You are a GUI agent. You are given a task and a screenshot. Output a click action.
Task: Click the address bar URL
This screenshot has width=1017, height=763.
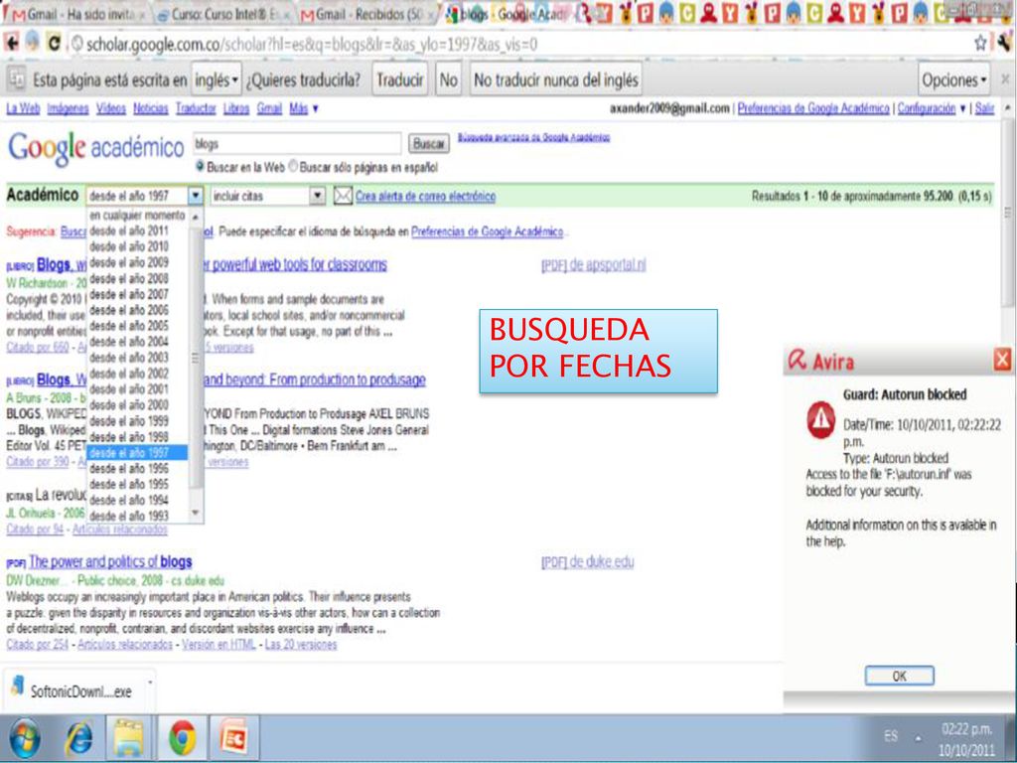pyautogui.click(x=311, y=44)
